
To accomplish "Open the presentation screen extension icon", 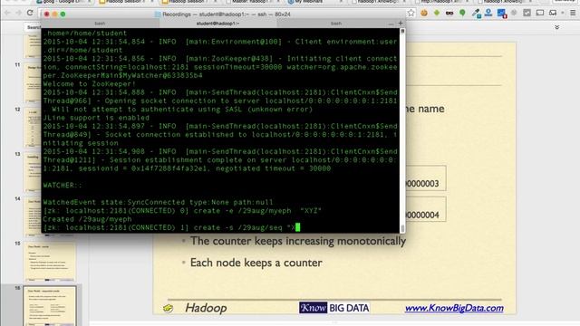I will [553, 13].
